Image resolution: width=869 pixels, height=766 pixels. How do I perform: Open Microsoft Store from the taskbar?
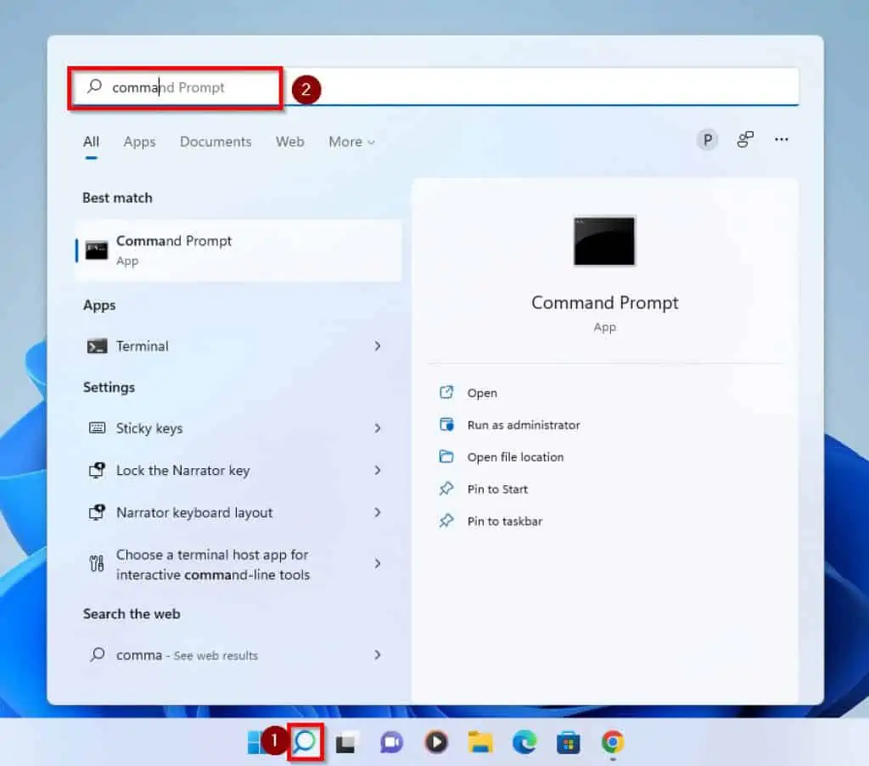click(x=568, y=742)
